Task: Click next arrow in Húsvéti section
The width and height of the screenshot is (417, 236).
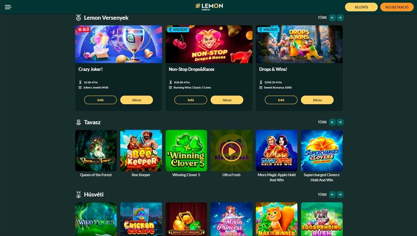Action: pyautogui.click(x=340, y=194)
